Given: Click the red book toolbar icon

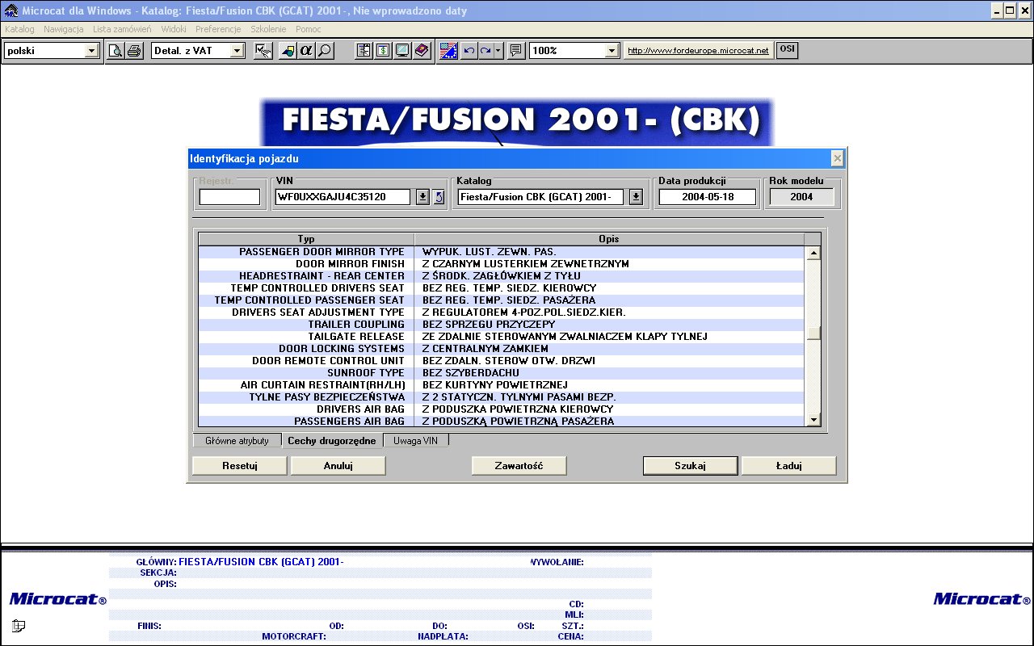Looking at the screenshot, I should [x=421, y=50].
